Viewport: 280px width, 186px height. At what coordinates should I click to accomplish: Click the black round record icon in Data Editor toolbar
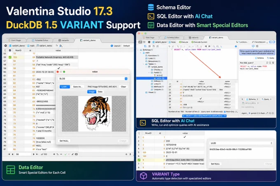click(x=5, y=46)
